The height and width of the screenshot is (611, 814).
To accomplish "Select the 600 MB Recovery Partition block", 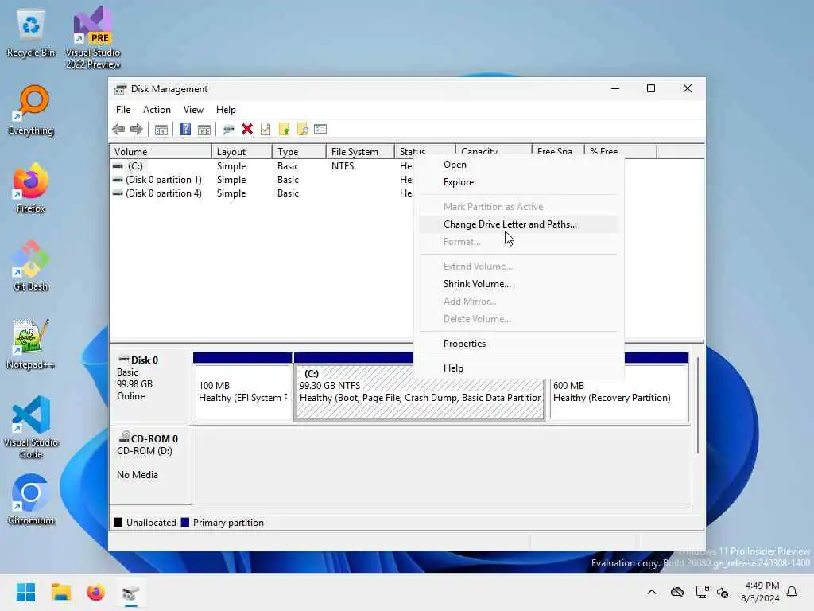I will 618,387.
